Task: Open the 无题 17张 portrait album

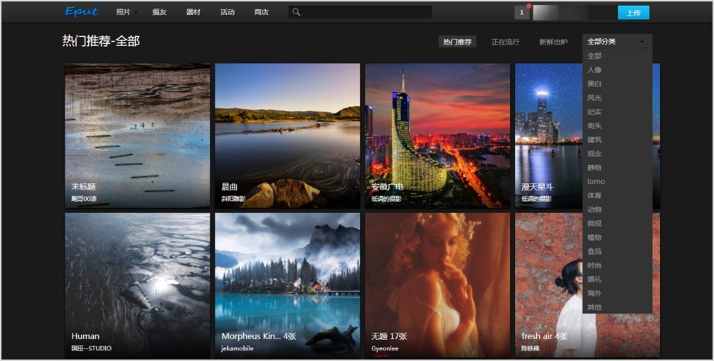Action: tap(437, 285)
